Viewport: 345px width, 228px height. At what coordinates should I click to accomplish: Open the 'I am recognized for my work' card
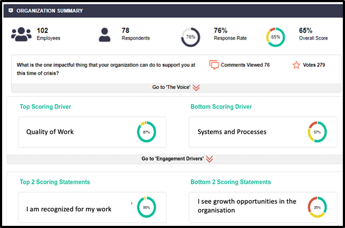pyautogui.click(x=92, y=207)
